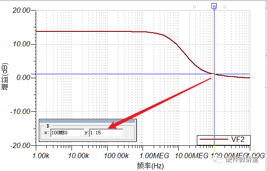Click the cursor B readout title bar
Screen dimensions: 267x171
tap(88, 121)
